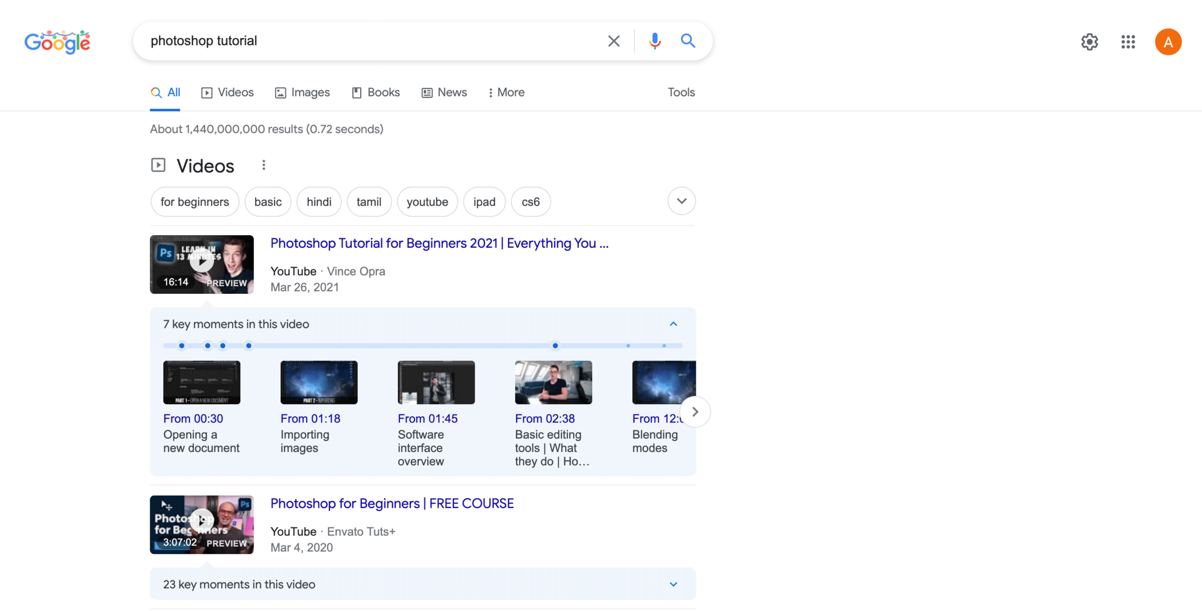
Task: Open the More menu
Action: tap(506, 92)
